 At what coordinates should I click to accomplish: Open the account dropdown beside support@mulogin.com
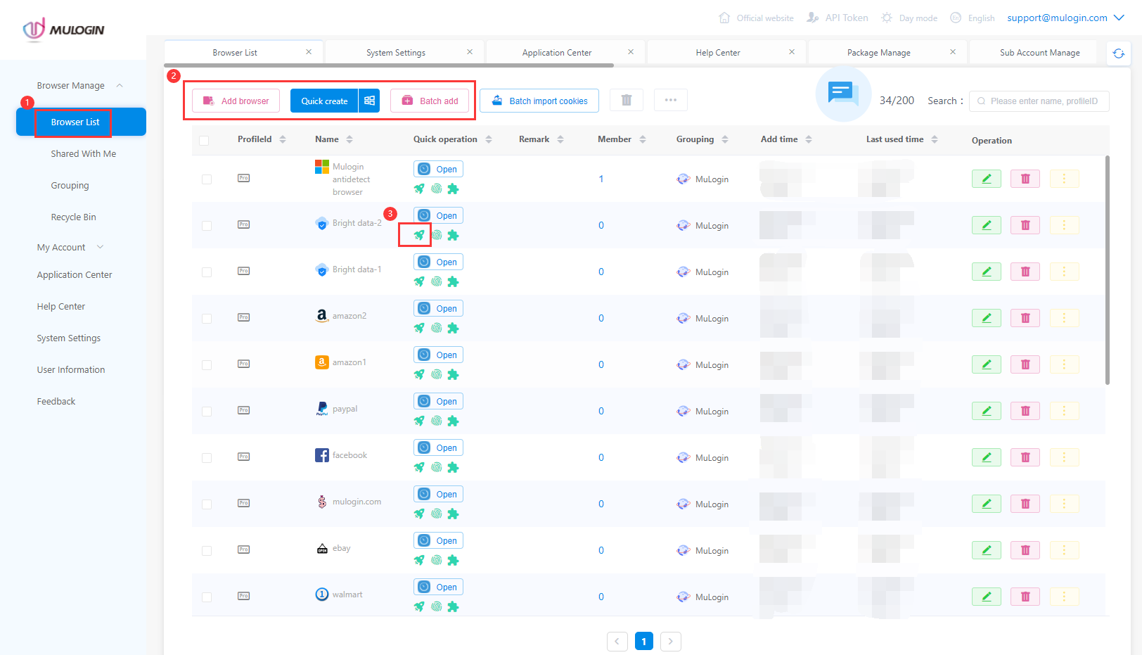1118,18
